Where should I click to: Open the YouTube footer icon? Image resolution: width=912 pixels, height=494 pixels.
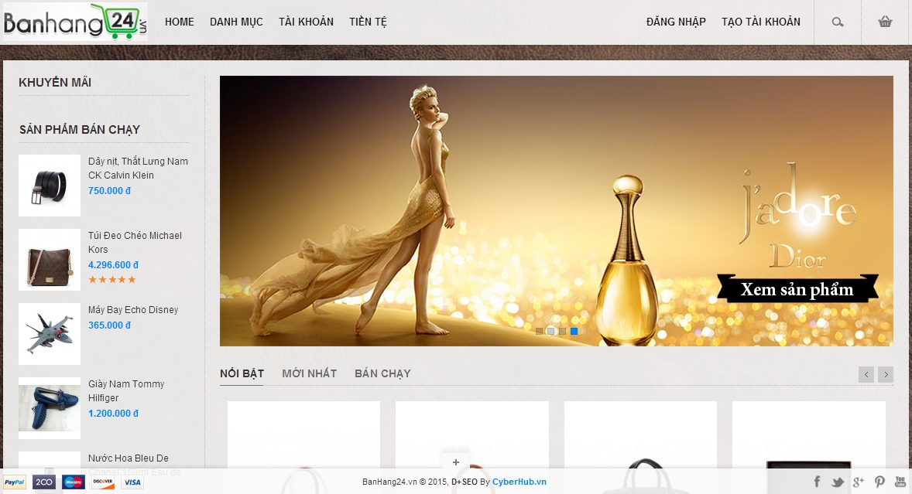[900, 482]
